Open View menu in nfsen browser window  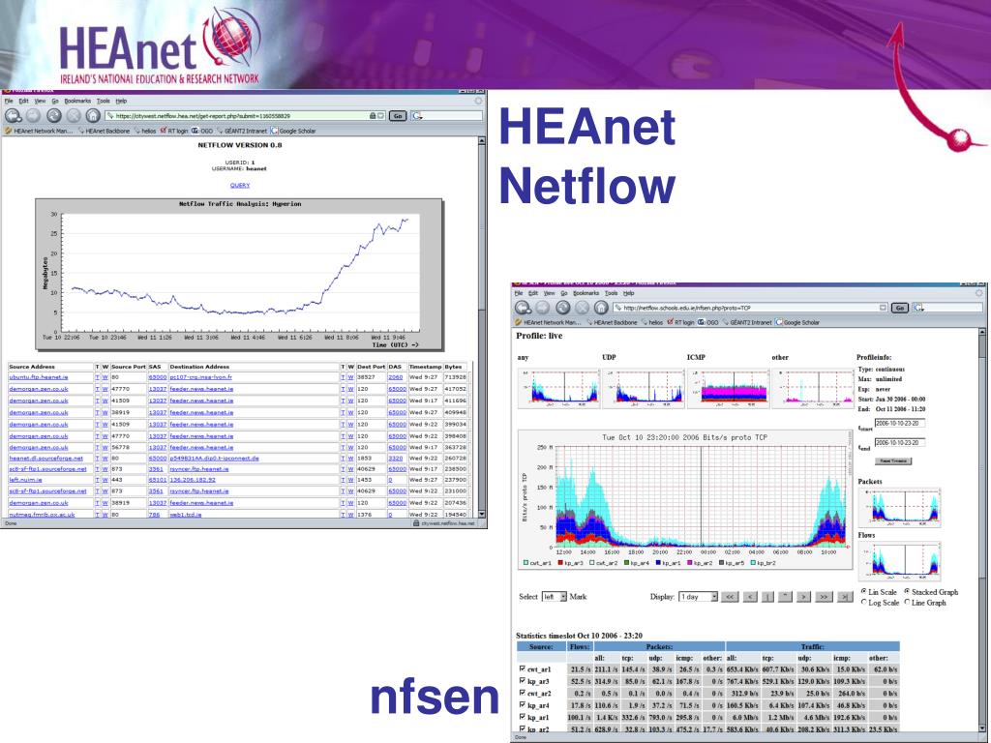coord(550,293)
